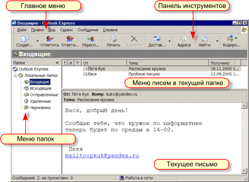Minimize the Outlook Express window

coord(235,23)
